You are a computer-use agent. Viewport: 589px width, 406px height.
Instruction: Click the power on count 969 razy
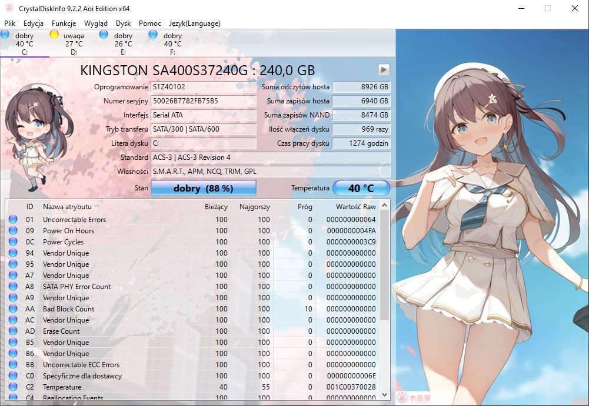click(361, 129)
